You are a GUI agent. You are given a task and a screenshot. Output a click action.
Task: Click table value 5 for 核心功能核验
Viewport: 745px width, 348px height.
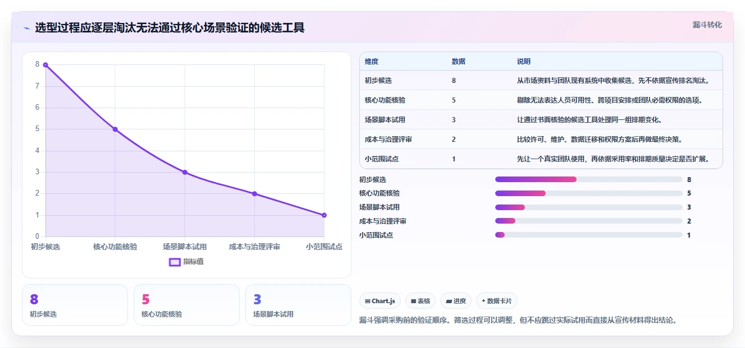pyautogui.click(x=454, y=100)
